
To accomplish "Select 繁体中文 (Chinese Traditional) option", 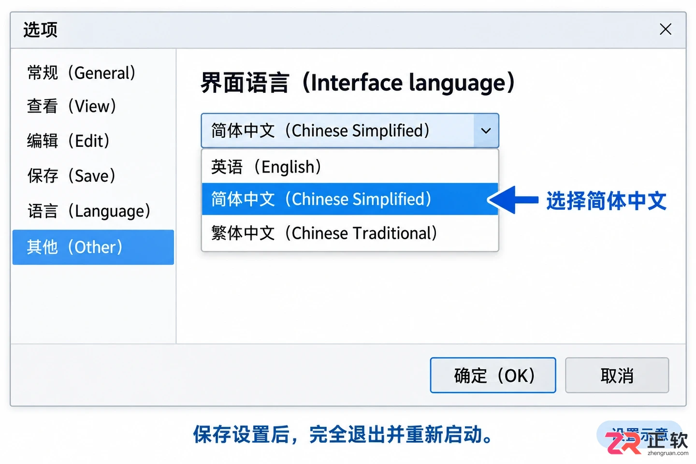I will click(350, 233).
